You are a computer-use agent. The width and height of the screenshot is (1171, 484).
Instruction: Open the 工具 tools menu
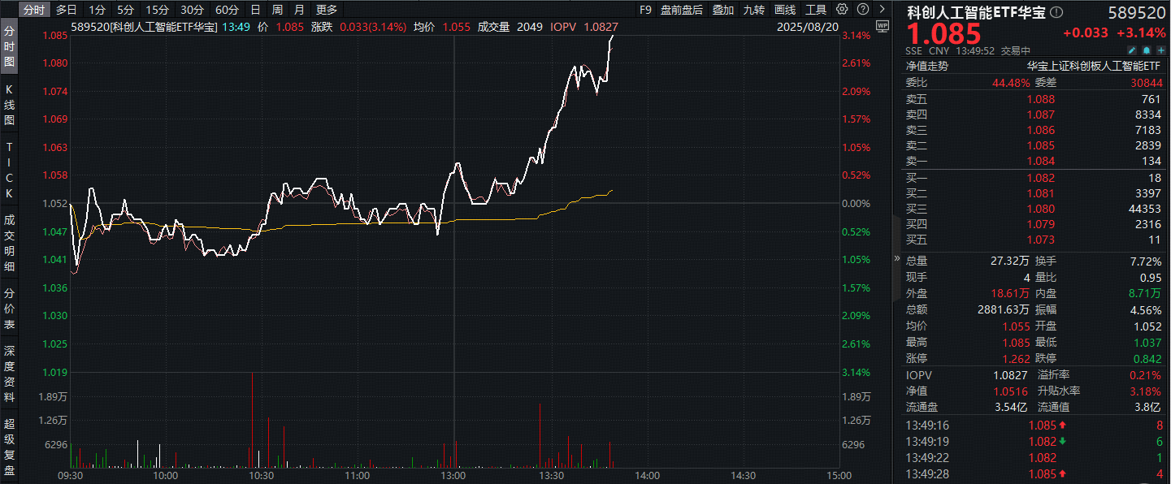(x=816, y=11)
